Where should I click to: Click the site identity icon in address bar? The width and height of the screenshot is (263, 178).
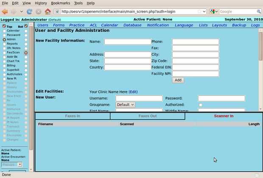tap(57, 11)
